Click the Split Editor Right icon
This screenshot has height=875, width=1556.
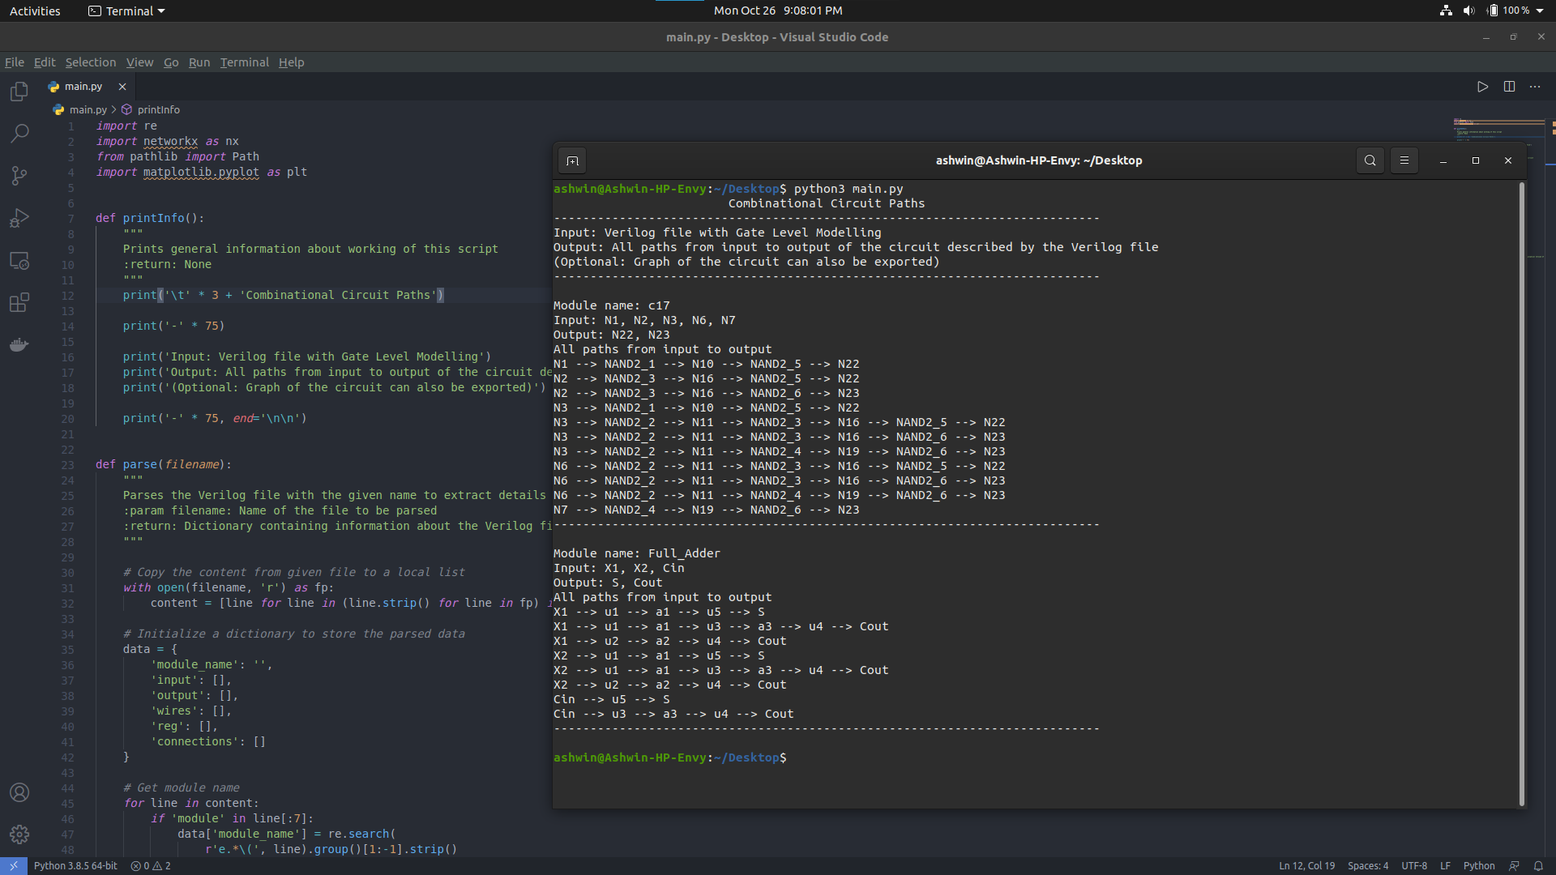(x=1509, y=87)
